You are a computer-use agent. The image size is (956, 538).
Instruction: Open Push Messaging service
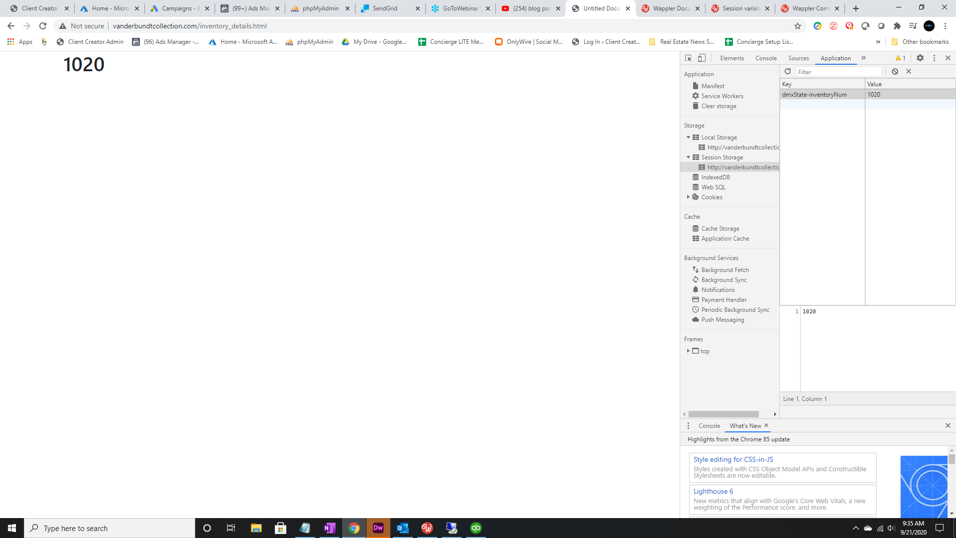tap(722, 320)
